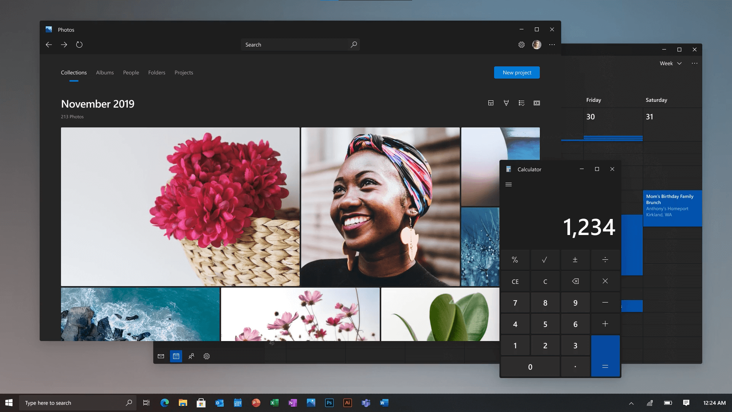732x412 pixels.
Task: Select the Mom's Birthday Family Brunch event
Action: click(672, 208)
